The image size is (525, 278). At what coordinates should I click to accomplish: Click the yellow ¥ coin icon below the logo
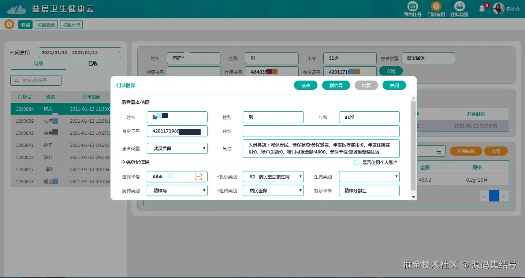click(9, 24)
